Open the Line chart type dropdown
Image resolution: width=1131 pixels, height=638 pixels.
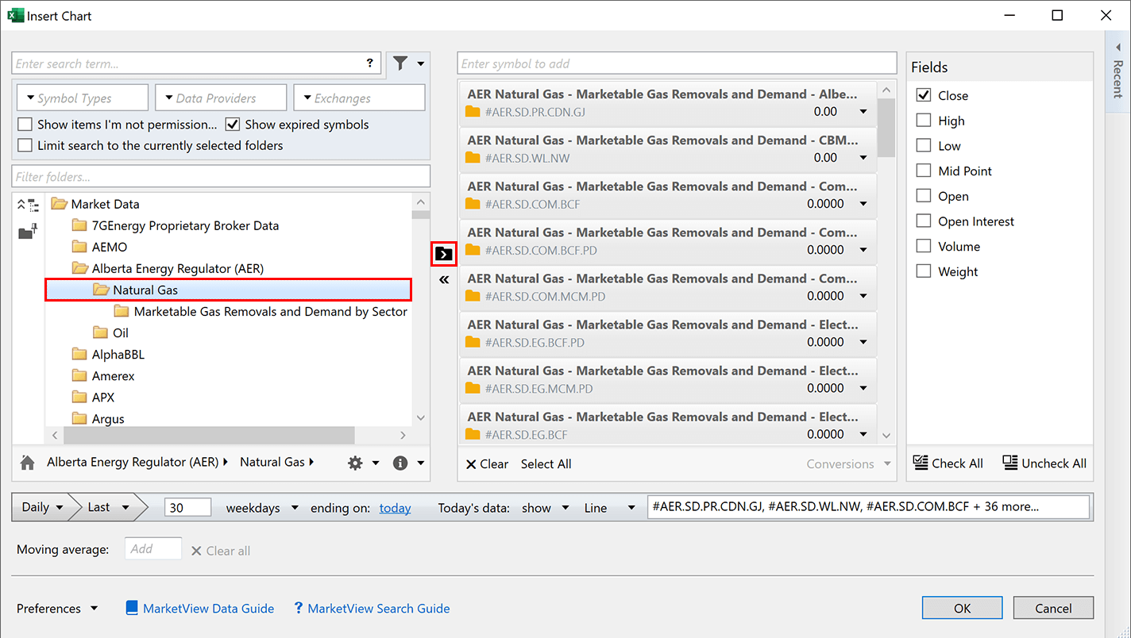610,508
